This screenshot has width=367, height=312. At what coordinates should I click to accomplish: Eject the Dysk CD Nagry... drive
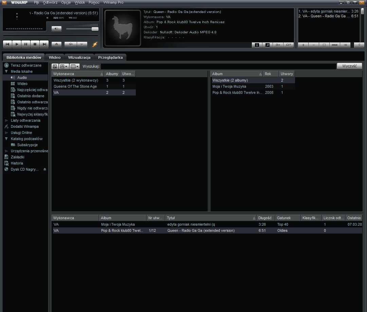coord(45,169)
